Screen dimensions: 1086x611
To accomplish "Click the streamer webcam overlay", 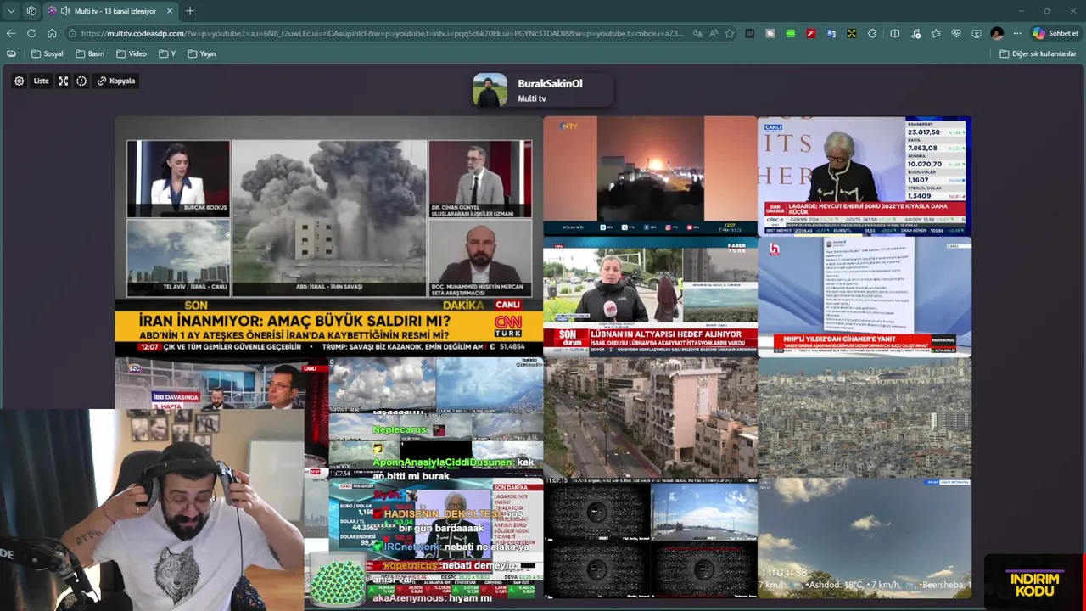I will point(152,509).
